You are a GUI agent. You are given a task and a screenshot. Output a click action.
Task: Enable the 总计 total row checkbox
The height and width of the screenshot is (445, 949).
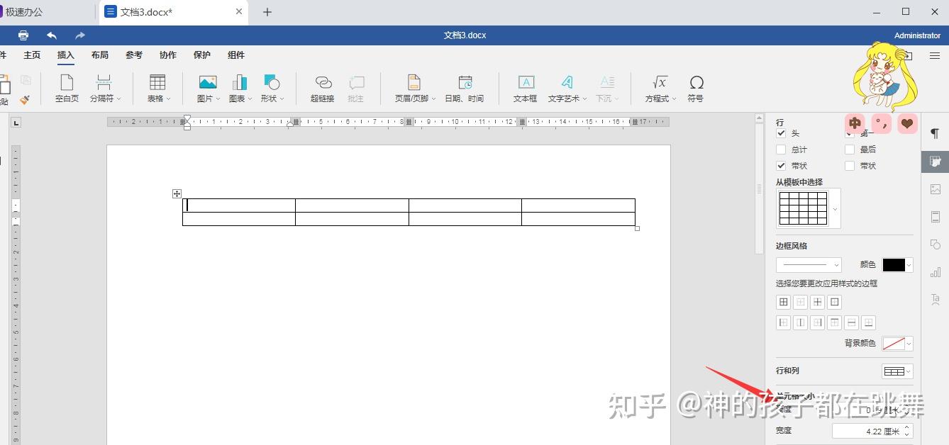(781, 150)
